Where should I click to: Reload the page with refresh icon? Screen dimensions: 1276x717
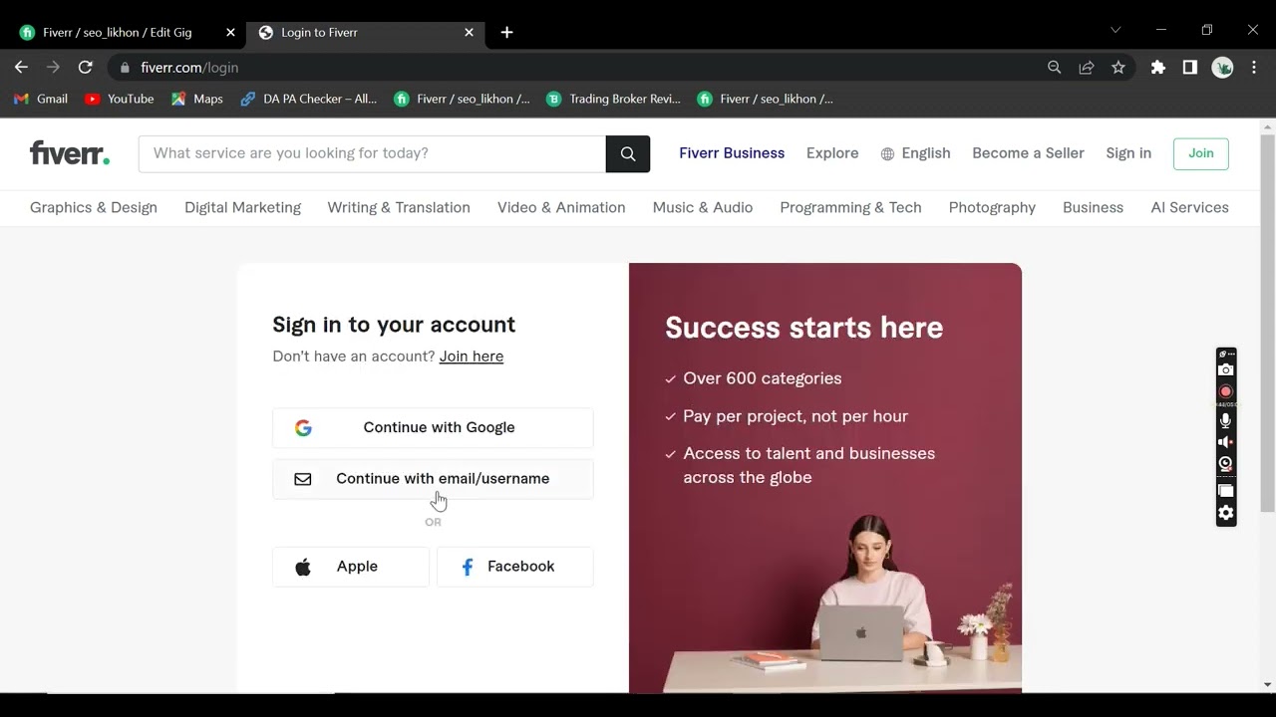(x=86, y=67)
